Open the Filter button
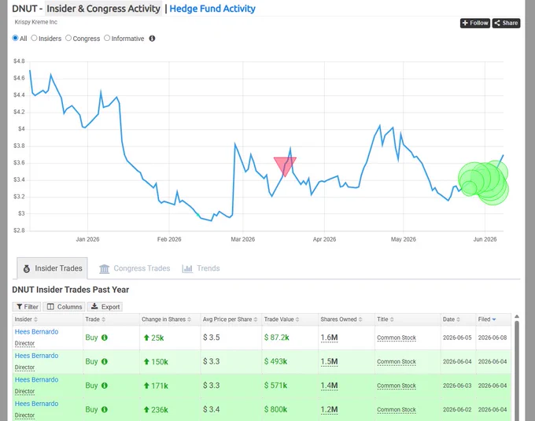 click(27, 307)
